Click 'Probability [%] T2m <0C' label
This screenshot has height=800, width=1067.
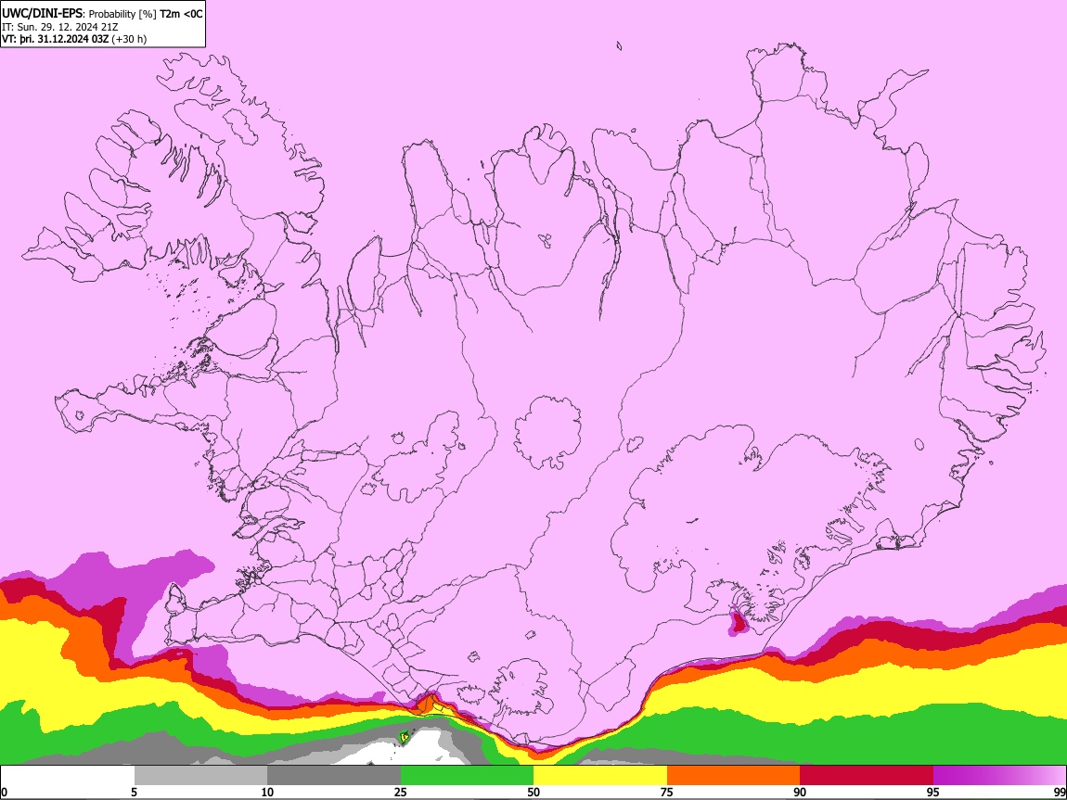(146, 14)
